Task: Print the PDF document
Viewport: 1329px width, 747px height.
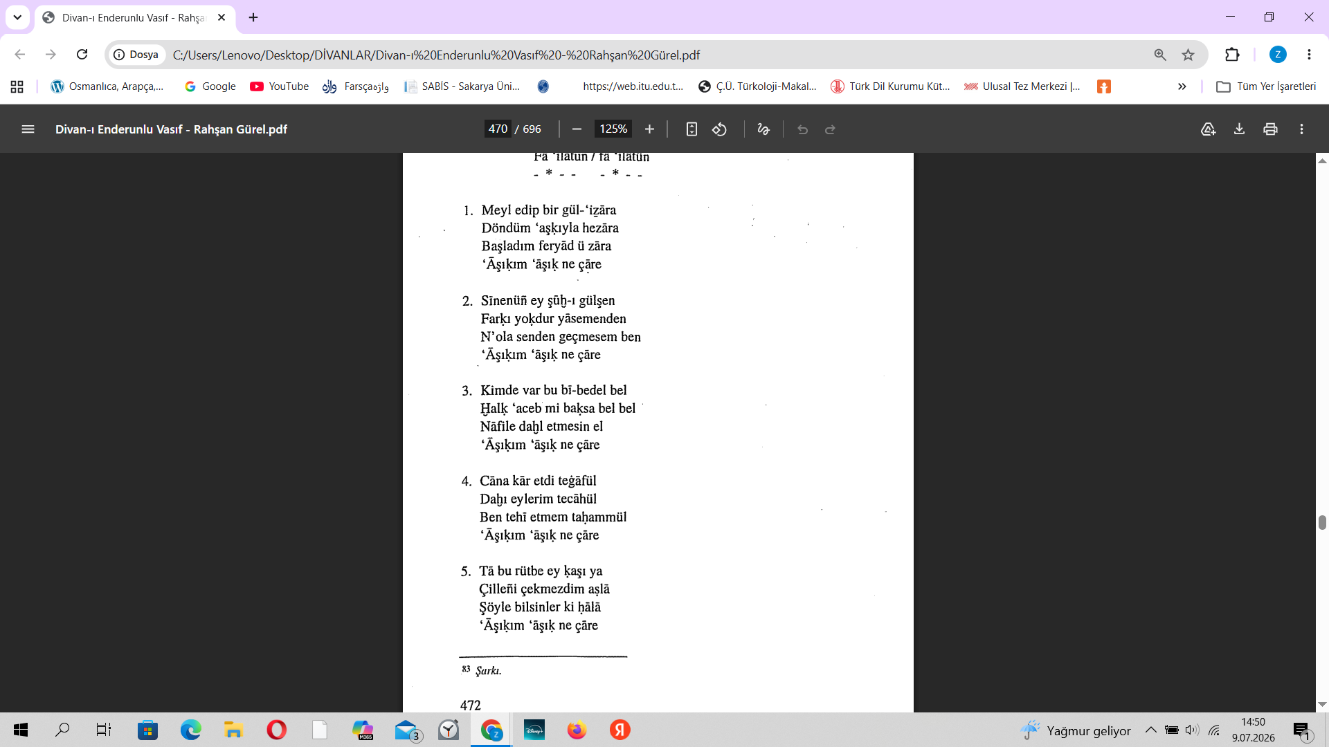Action: pyautogui.click(x=1270, y=129)
